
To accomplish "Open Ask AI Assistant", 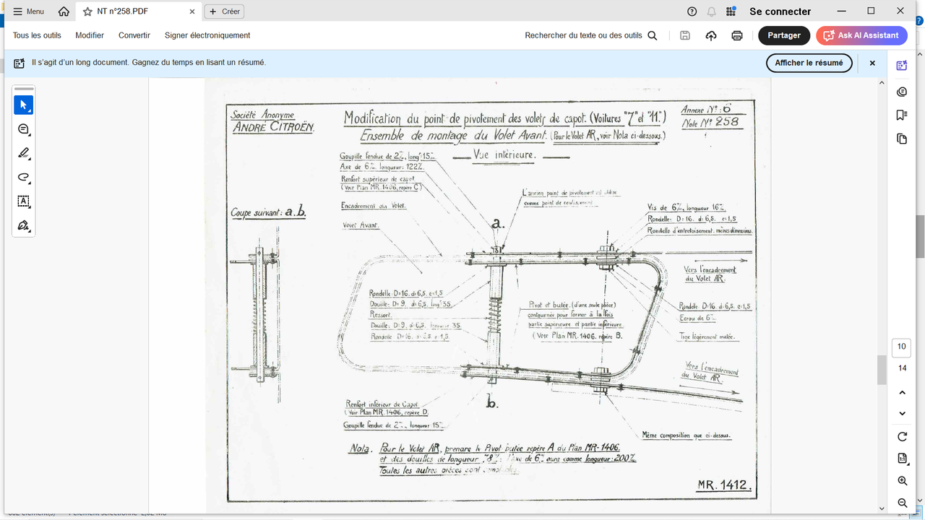I will (x=861, y=35).
